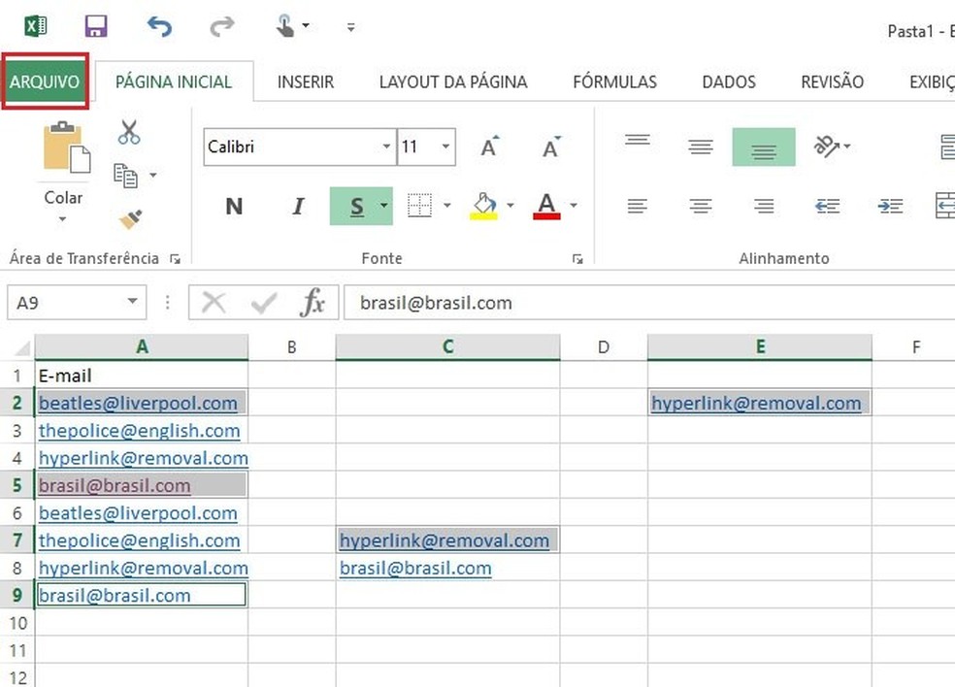Choose a font color from the red A swatch
The image size is (955, 687).
point(547,206)
